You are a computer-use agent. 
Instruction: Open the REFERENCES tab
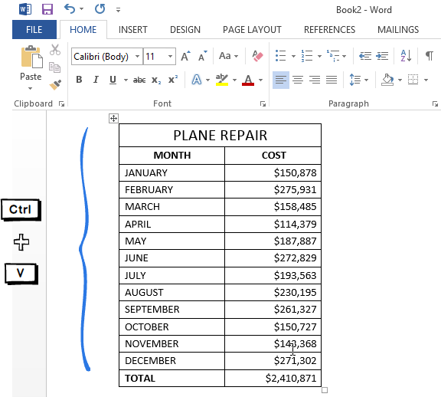[329, 30]
